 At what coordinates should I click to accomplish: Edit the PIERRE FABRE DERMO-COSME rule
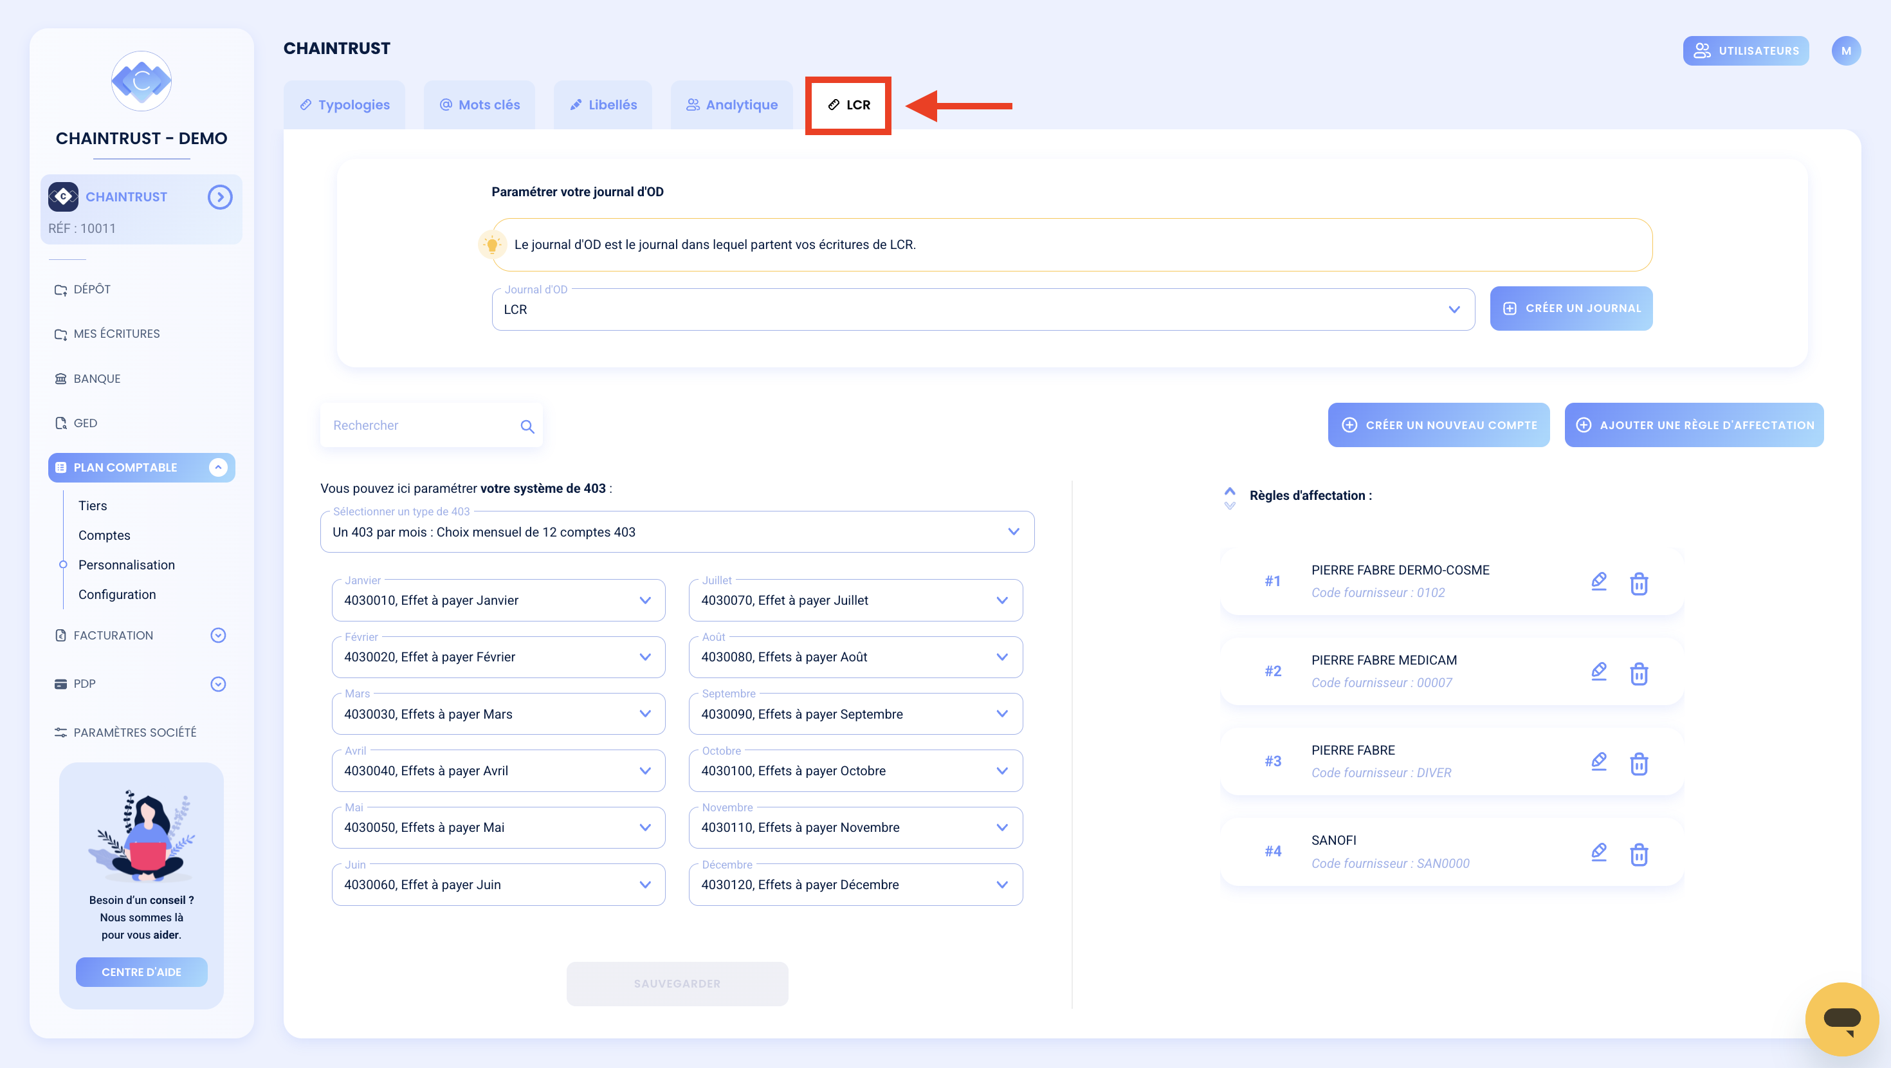[1599, 582]
